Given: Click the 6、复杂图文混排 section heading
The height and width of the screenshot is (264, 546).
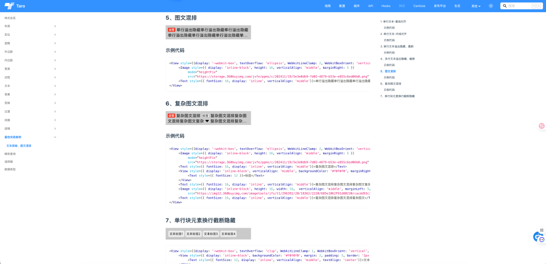Looking at the screenshot, I should pyautogui.click(x=187, y=104).
